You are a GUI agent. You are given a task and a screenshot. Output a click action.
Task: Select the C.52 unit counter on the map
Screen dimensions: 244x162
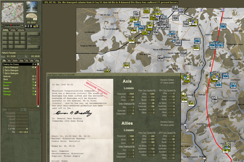coord(131,40)
